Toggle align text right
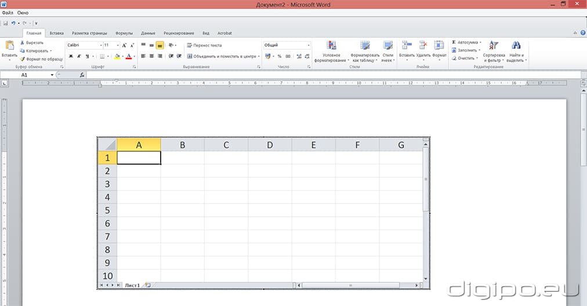The height and width of the screenshot is (306, 587). coord(160,56)
